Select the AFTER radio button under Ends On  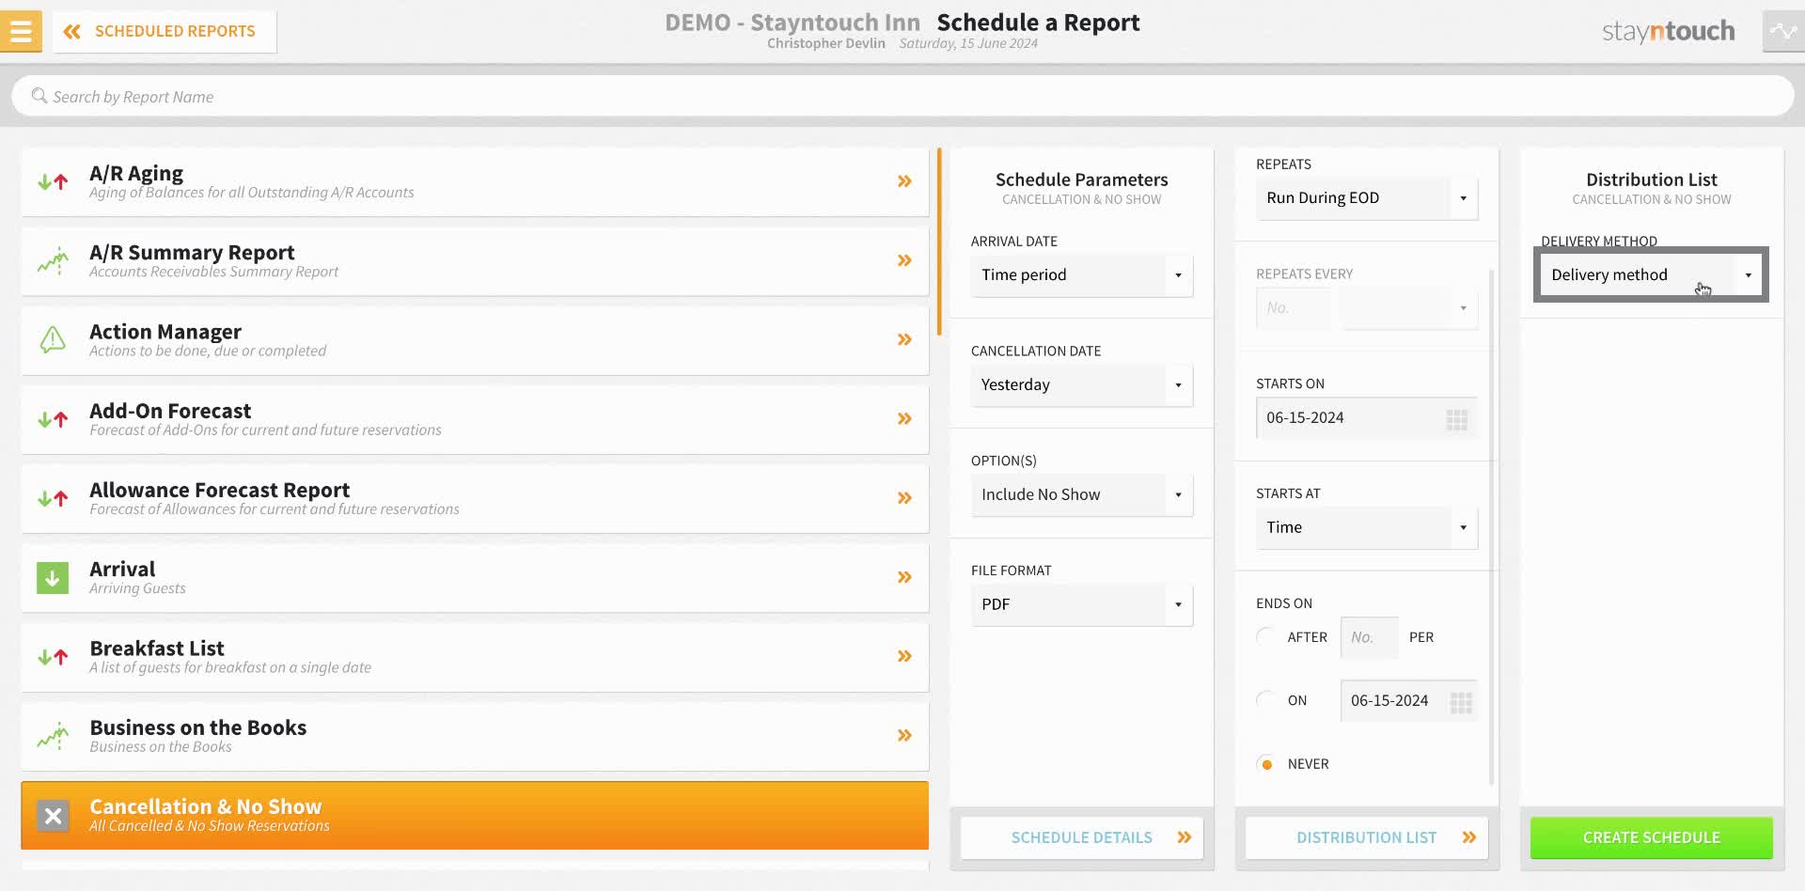[1266, 637]
